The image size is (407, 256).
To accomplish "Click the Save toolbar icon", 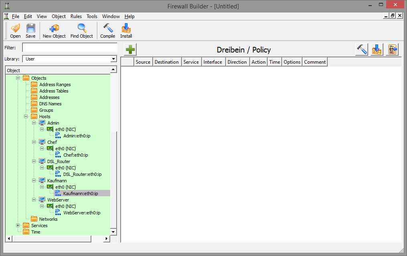I will point(30,30).
